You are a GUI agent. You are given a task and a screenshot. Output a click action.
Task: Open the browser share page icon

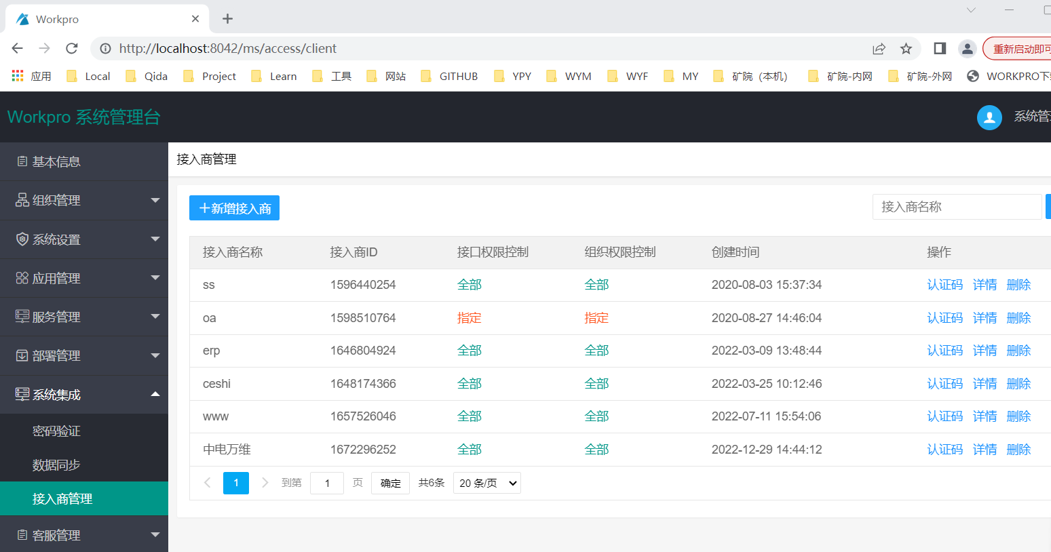(879, 48)
